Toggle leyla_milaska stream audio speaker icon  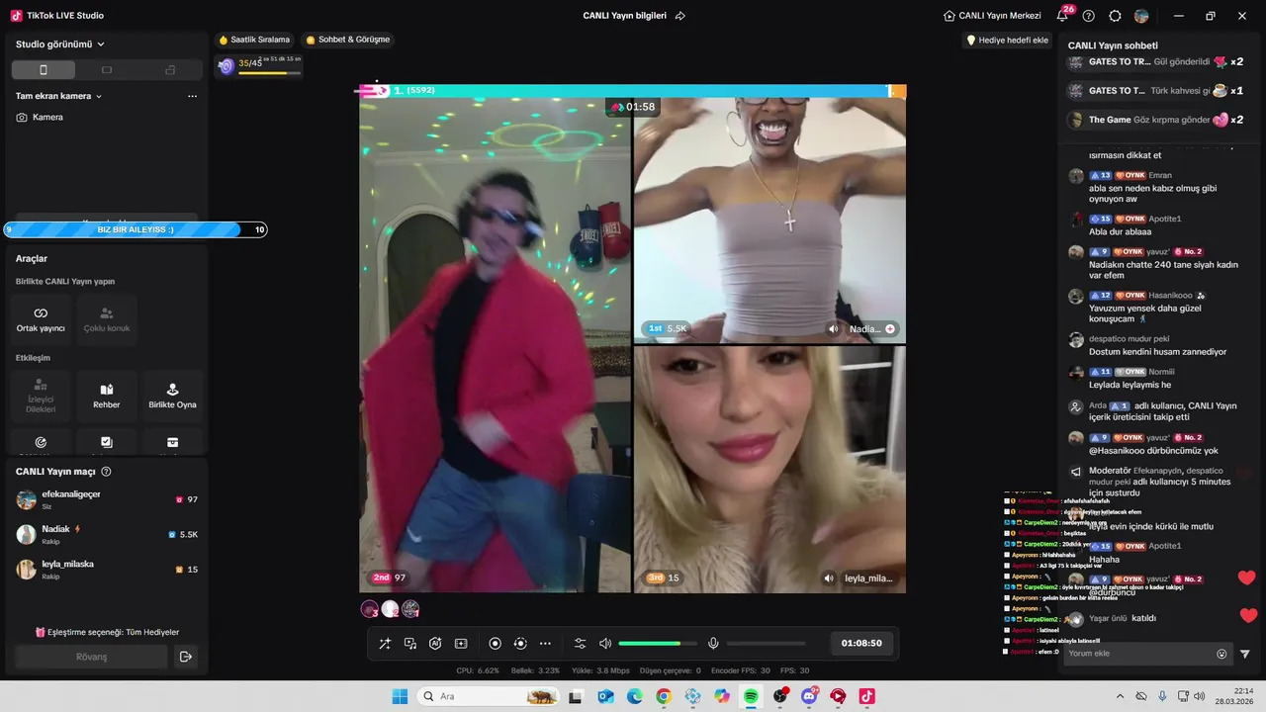pyautogui.click(x=829, y=578)
